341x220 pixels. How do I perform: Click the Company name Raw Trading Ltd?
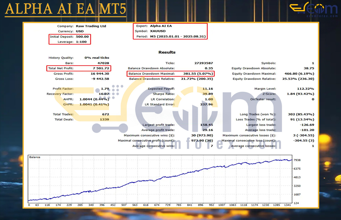91,26
